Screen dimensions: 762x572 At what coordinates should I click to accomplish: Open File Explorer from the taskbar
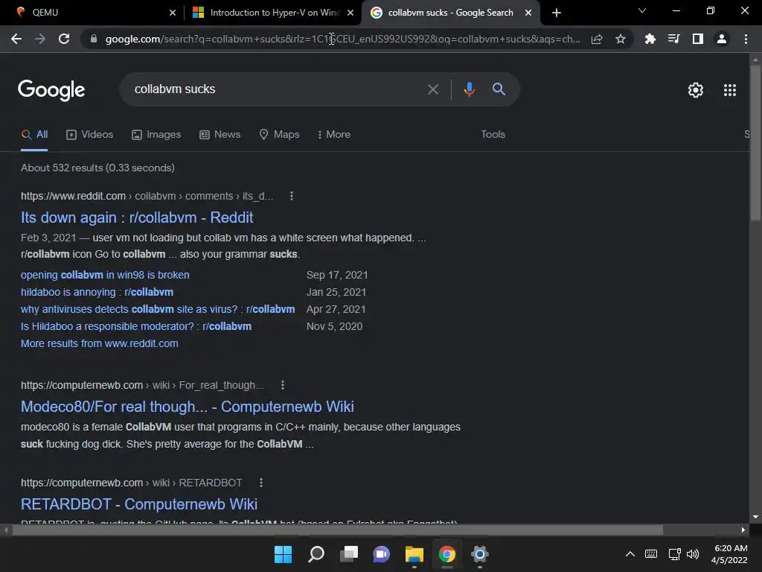pyautogui.click(x=414, y=554)
